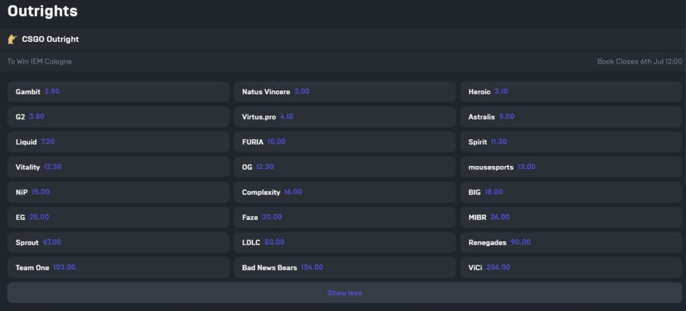The width and height of the screenshot is (686, 311).
Task: Choose Heroic outright at 3.10
Action: [571, 92]
